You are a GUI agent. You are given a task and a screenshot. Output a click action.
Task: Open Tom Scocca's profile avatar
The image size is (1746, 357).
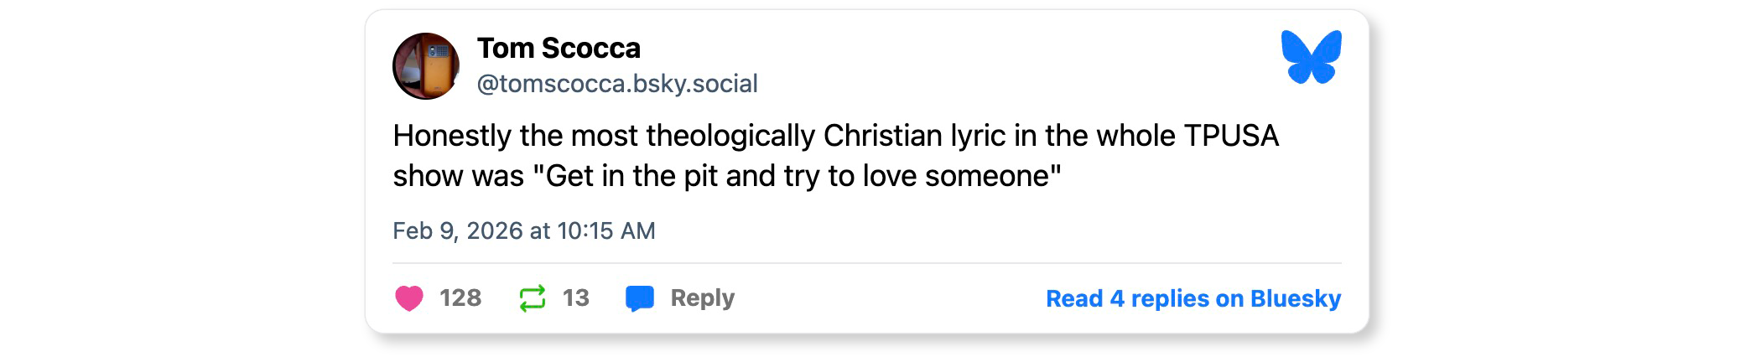(x=426, y=66)
